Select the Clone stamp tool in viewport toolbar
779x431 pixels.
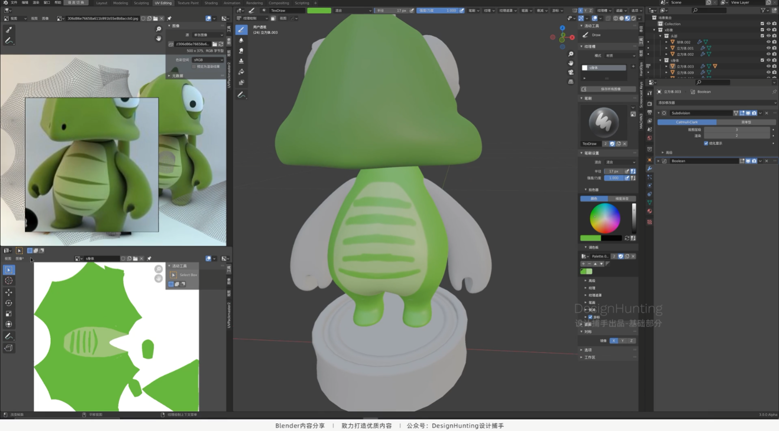pyautogui.click(x=241, y=61)
